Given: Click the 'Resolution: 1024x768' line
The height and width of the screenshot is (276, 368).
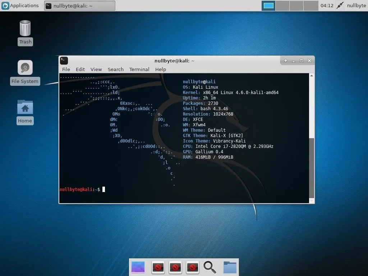Looking at the screenshot, I should [208, 114].
